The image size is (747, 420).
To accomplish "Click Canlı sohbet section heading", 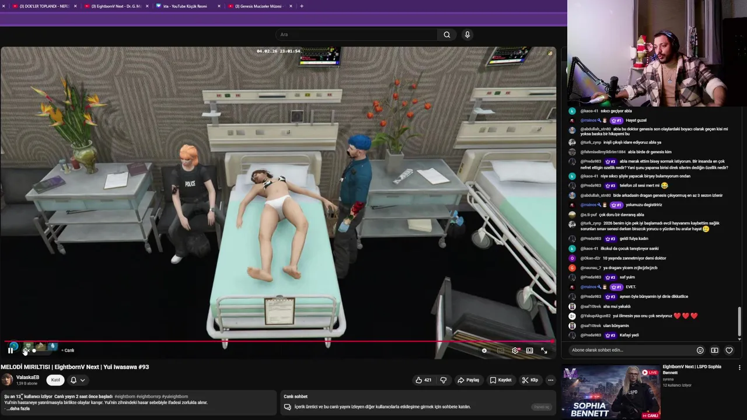I will click(x=295, y=396).
